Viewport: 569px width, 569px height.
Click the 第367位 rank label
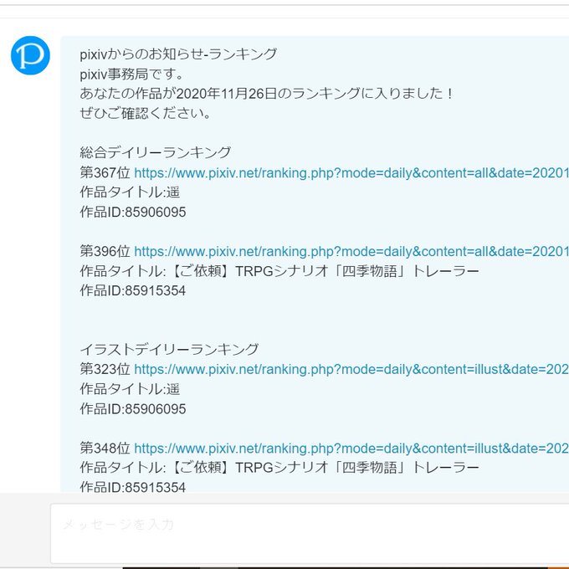(105, 172)
